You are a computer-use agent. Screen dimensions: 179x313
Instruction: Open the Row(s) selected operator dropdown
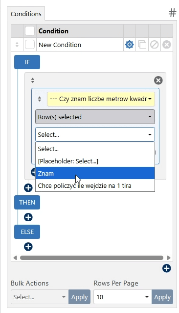pos(95,117)
